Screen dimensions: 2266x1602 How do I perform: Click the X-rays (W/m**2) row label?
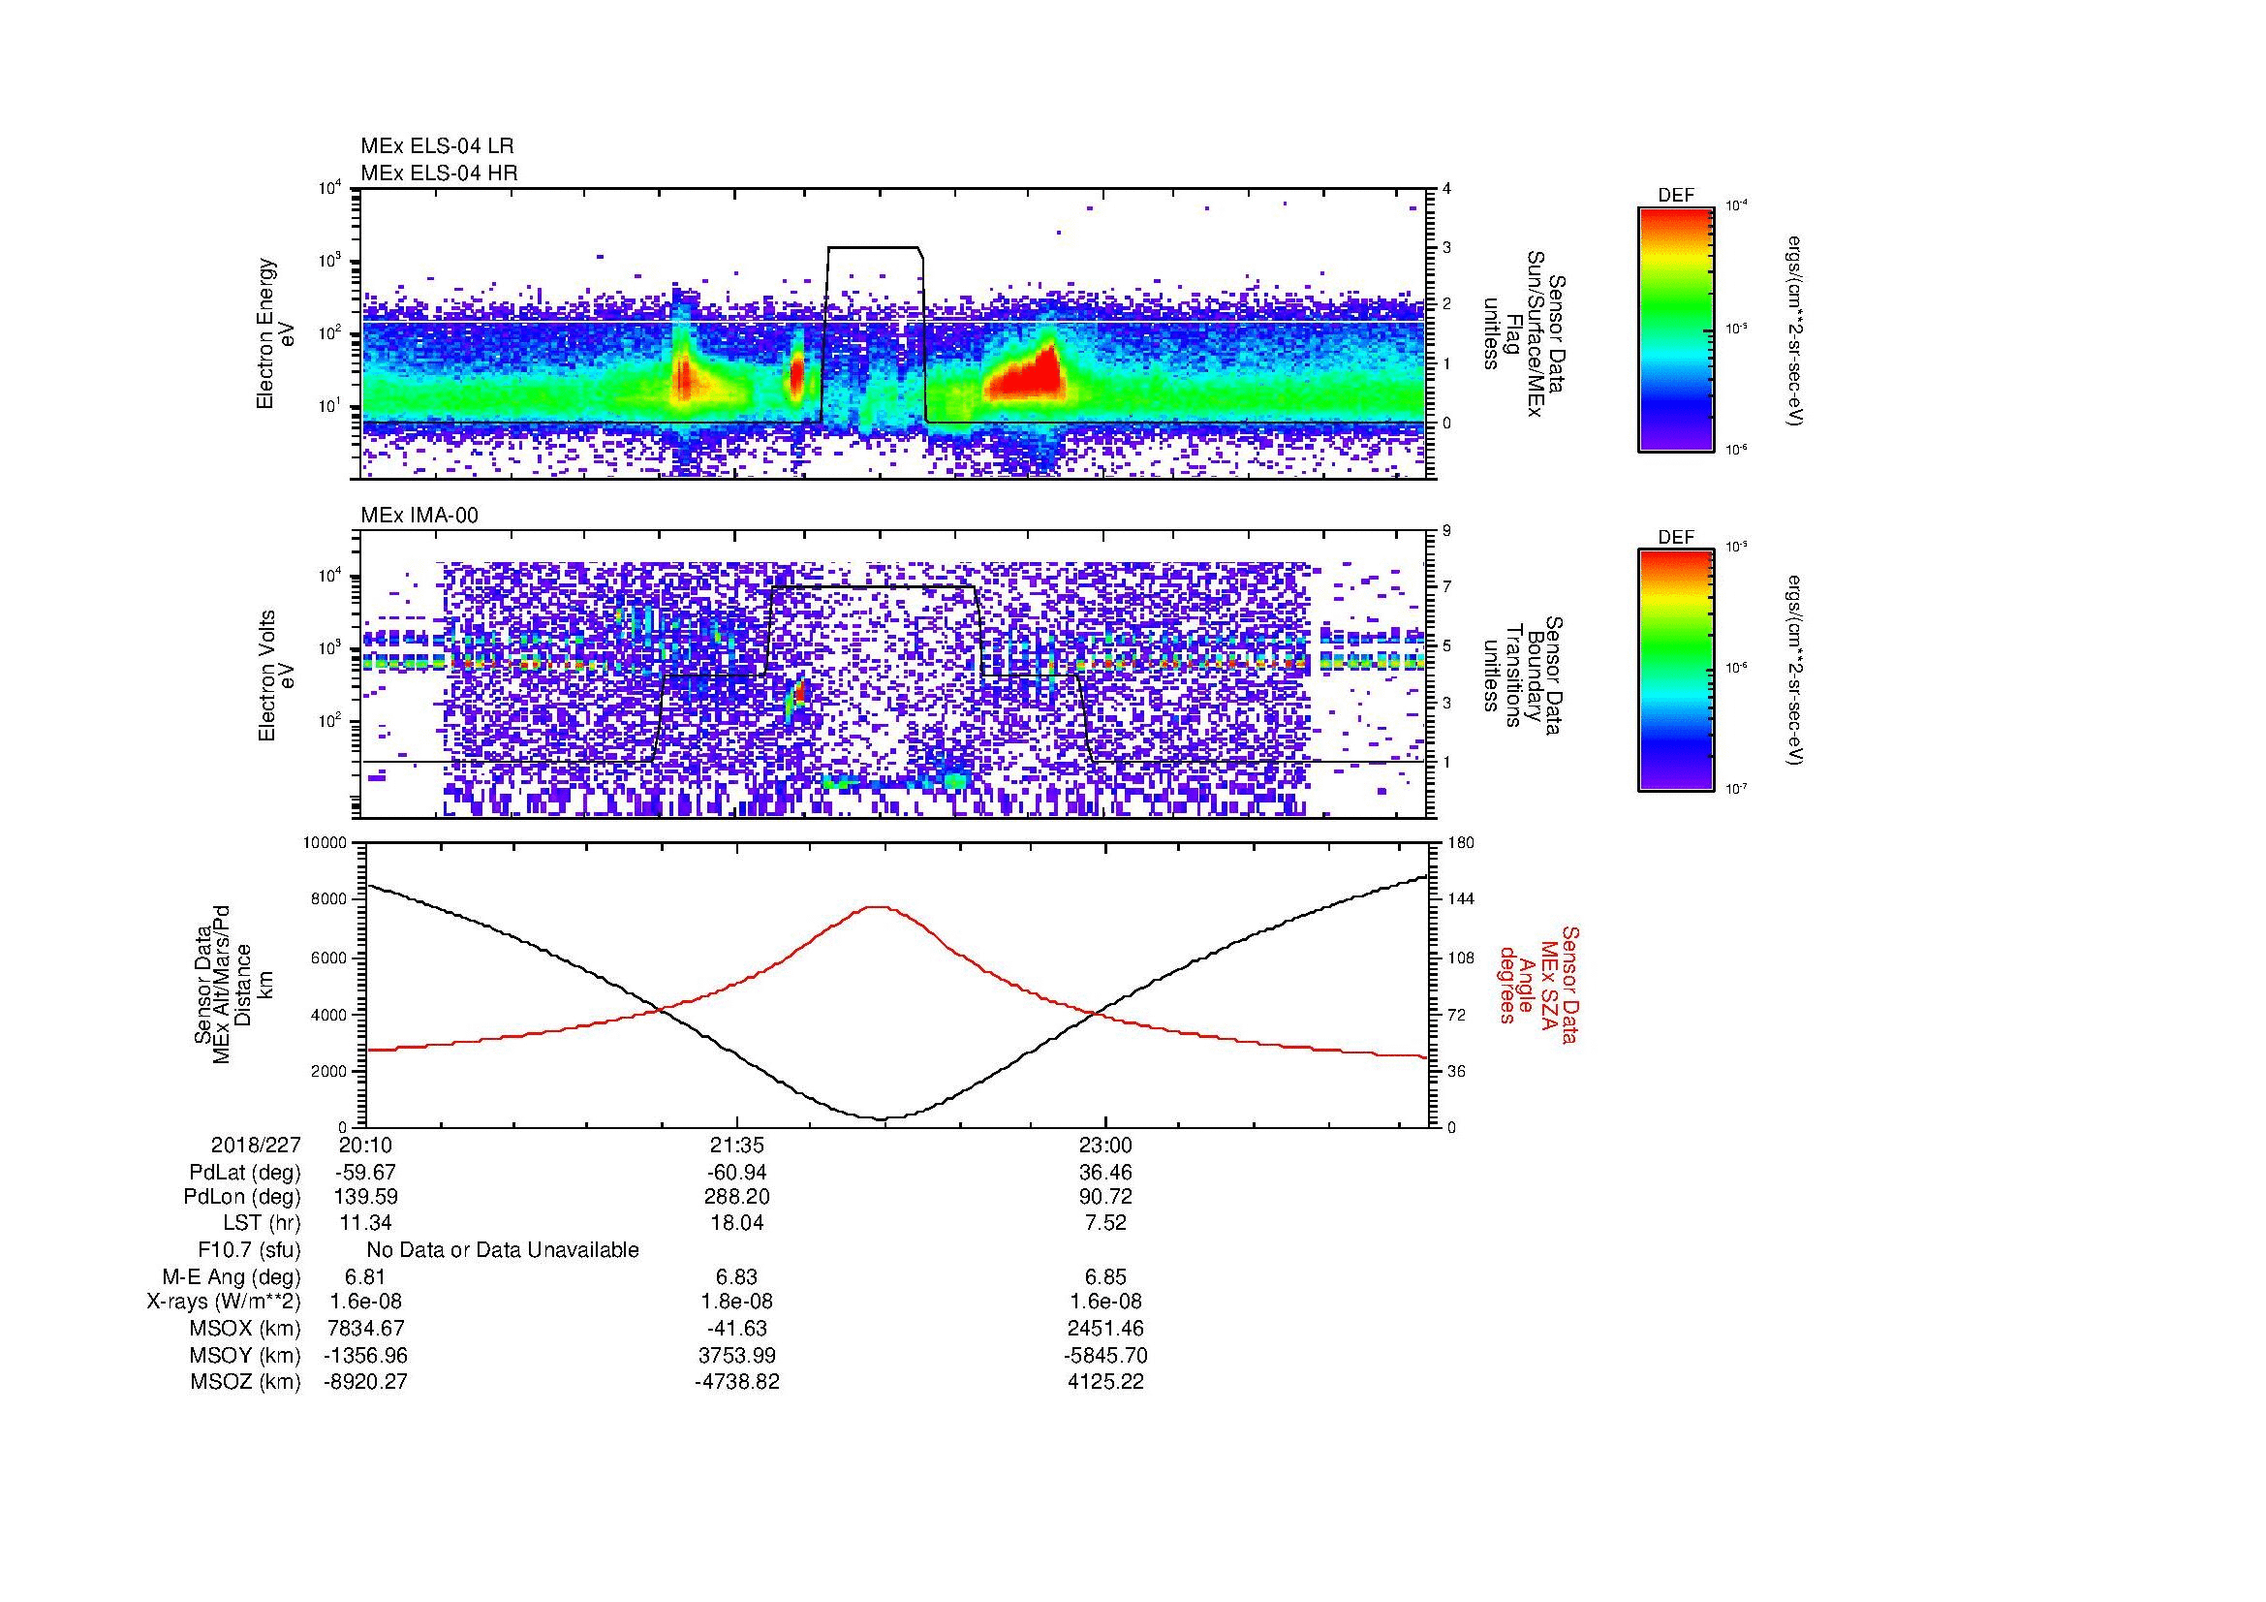(224, 1302)
